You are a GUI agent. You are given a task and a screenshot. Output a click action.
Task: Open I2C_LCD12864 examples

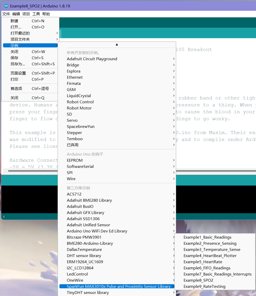click(x=117, y=268)
